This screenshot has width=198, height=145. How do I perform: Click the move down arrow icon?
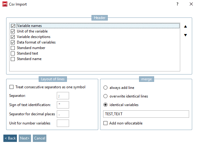[185, 35]
